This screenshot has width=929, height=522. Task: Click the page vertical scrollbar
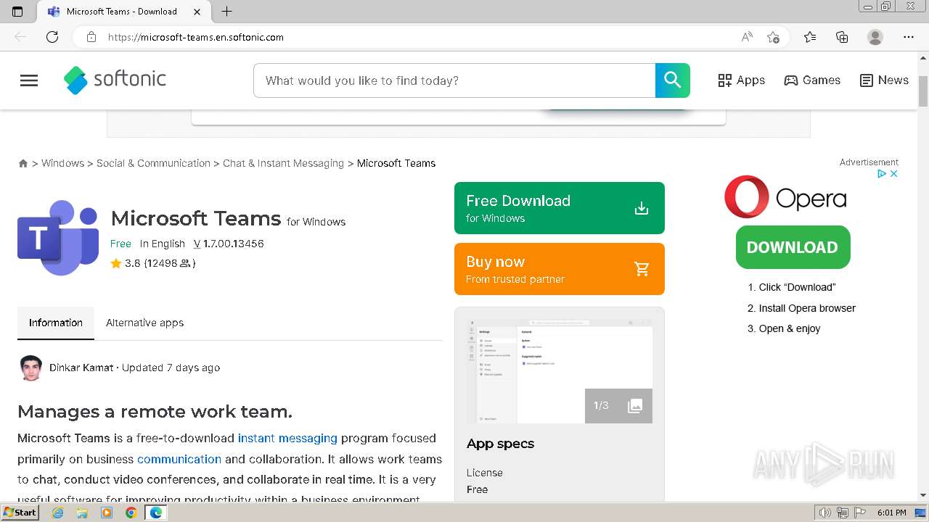pos(923,92)
